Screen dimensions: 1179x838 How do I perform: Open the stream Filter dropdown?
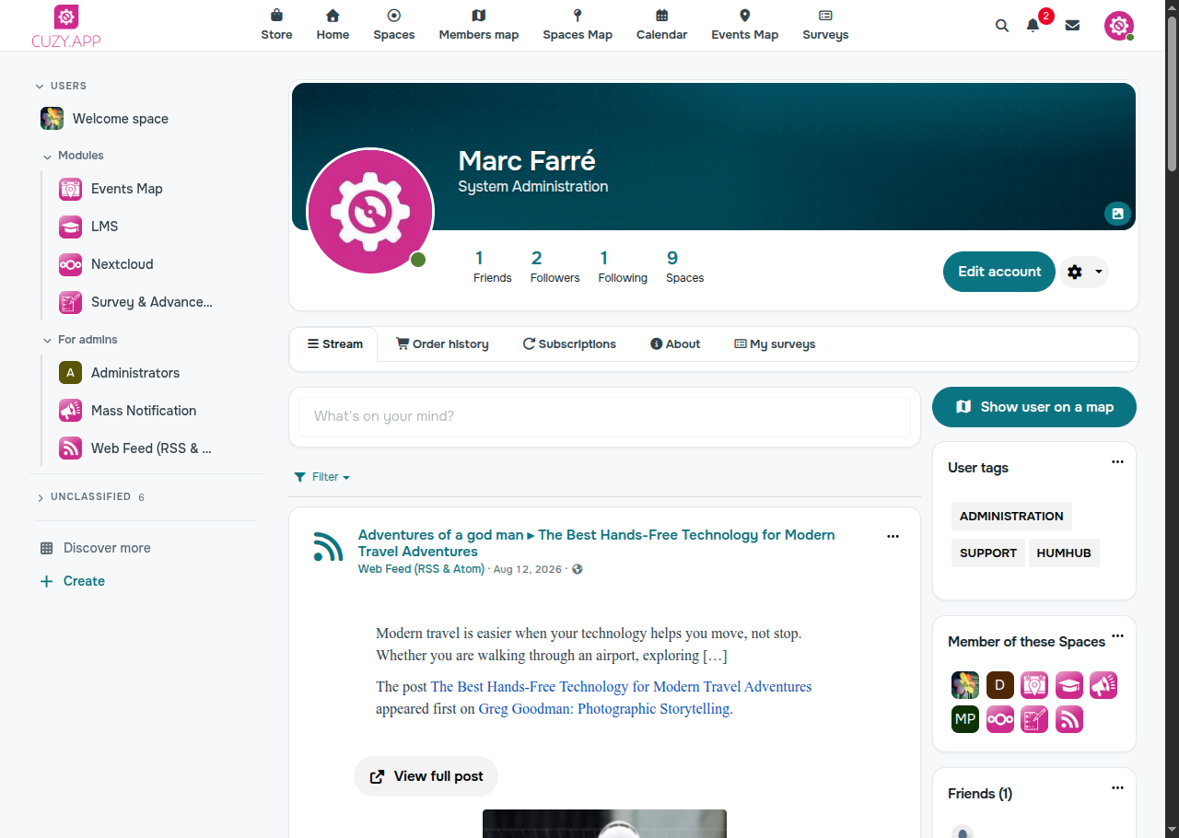pyautogui.click(x=322, y=477)
